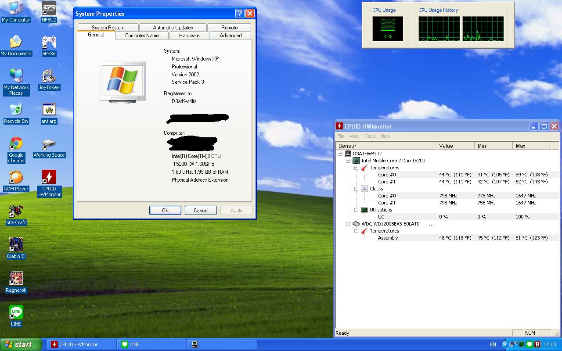Open the LINE desktop shortcut

coord(16,316)
